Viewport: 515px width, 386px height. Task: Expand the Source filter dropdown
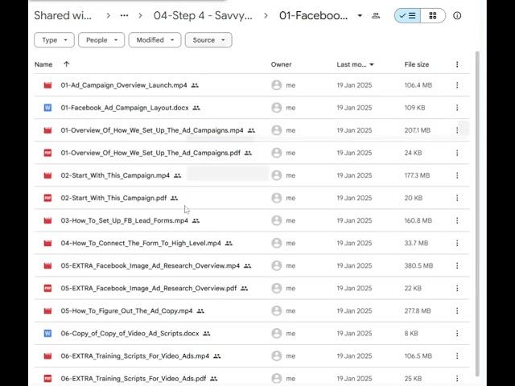pyautogui.click(x=208, y=40)
